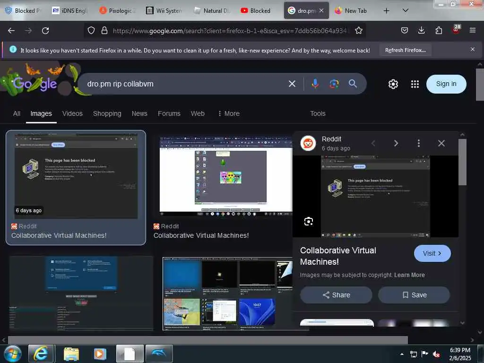Expand the More search filters menu
This screenshot has width=484, height=363.
click(x=229, y=113)
